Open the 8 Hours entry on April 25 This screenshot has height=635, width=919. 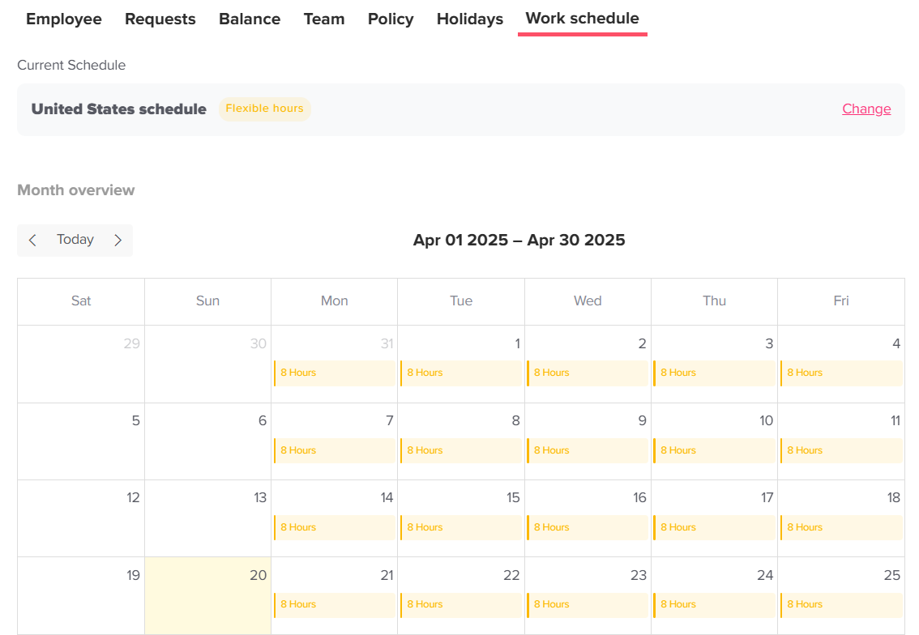click(840, 604)
